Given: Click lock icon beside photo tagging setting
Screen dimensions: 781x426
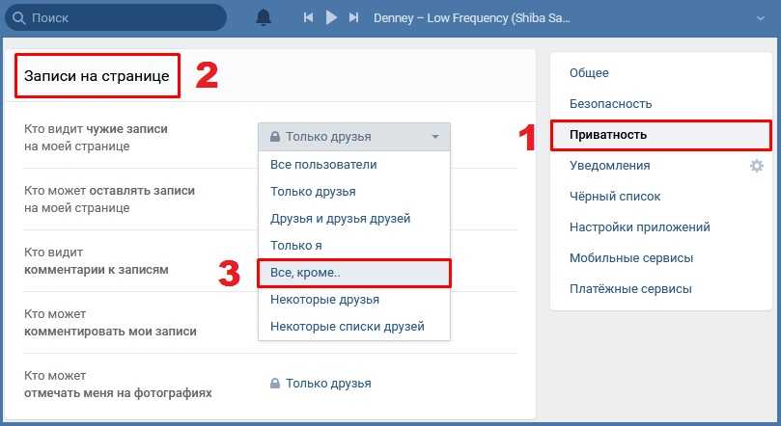Looking at the screenshot, I should point(274,384).
